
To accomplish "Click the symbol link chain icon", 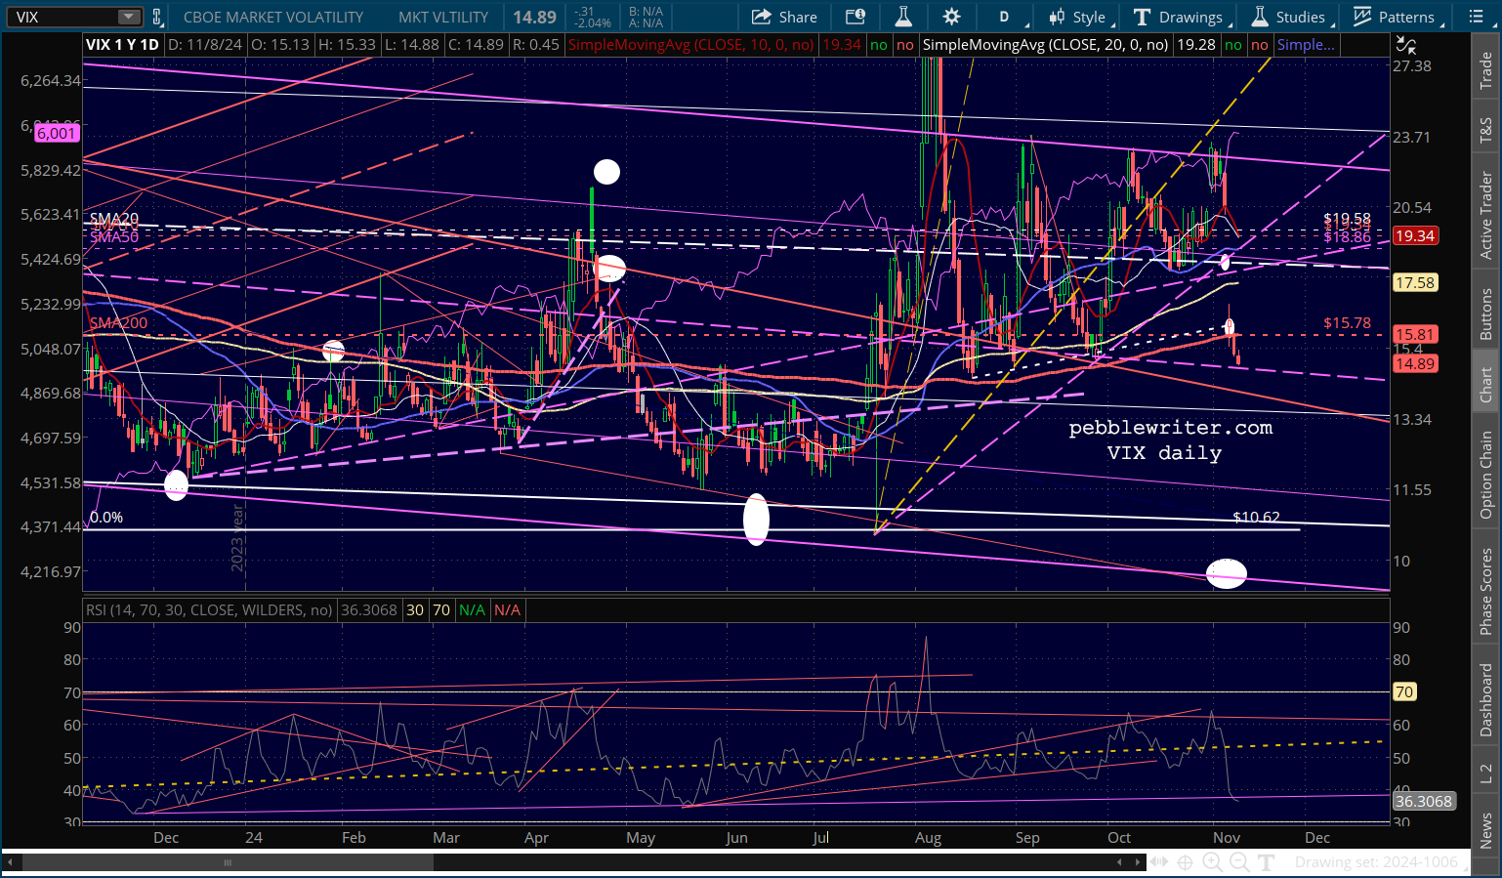I will (157, 17).
